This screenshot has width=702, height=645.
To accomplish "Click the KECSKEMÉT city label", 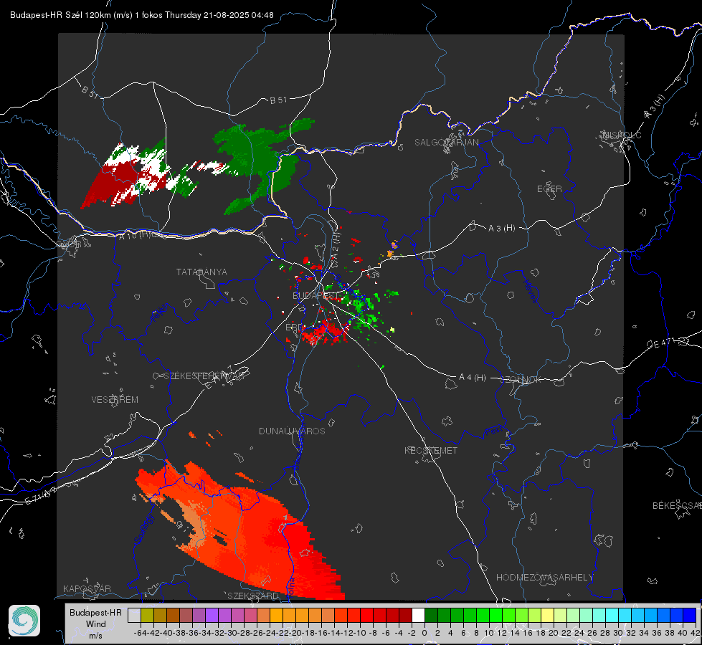I will [431, 450].
